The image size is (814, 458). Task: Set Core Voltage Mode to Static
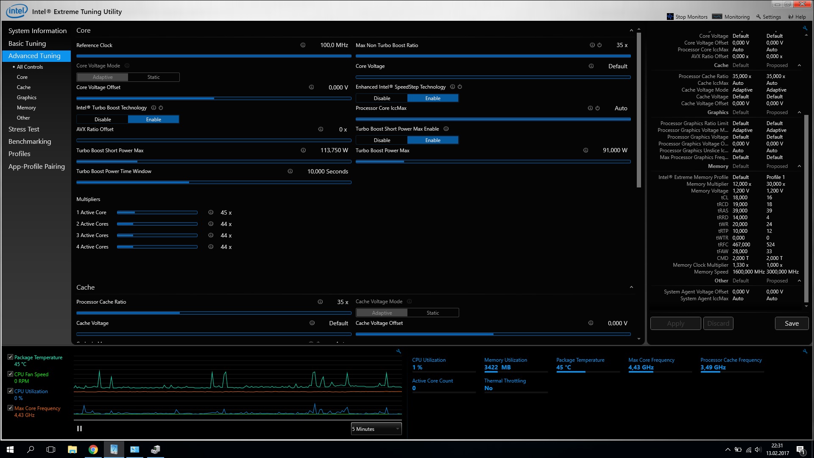153,77
